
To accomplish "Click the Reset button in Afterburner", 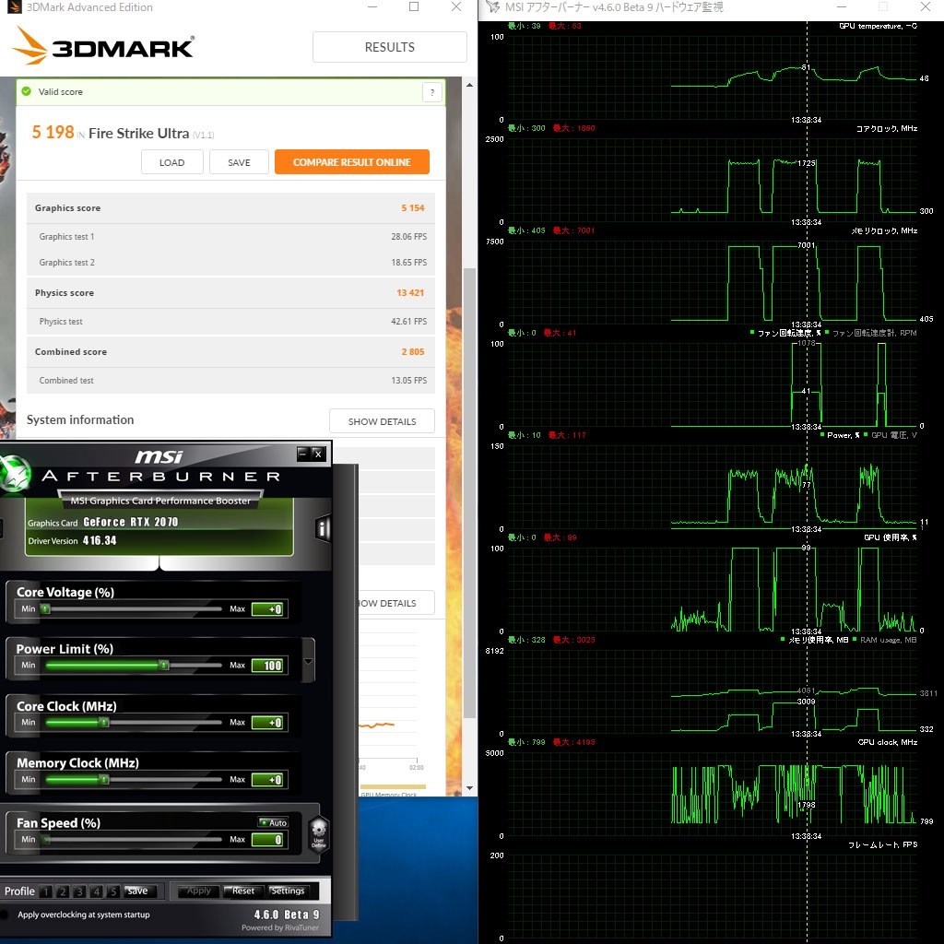I will 243,891.
